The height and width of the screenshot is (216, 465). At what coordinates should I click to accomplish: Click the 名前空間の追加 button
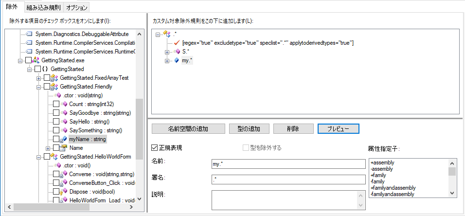click(188, 129)
